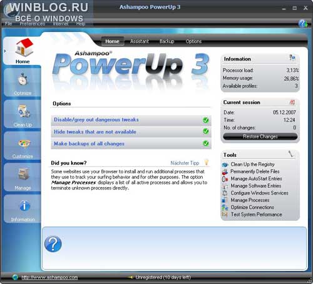
Task: Click the Current session header icon
Action: [292, 102]
